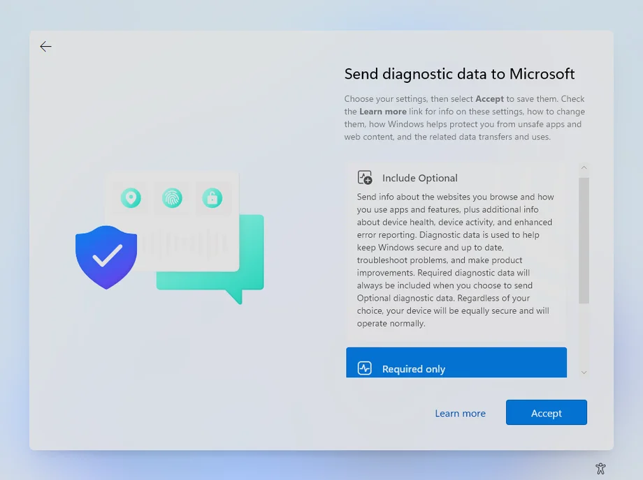This screenshot has width=643, height=480.
Task: Click the fingerprint icon in illustration
Action: pos(172,198)
